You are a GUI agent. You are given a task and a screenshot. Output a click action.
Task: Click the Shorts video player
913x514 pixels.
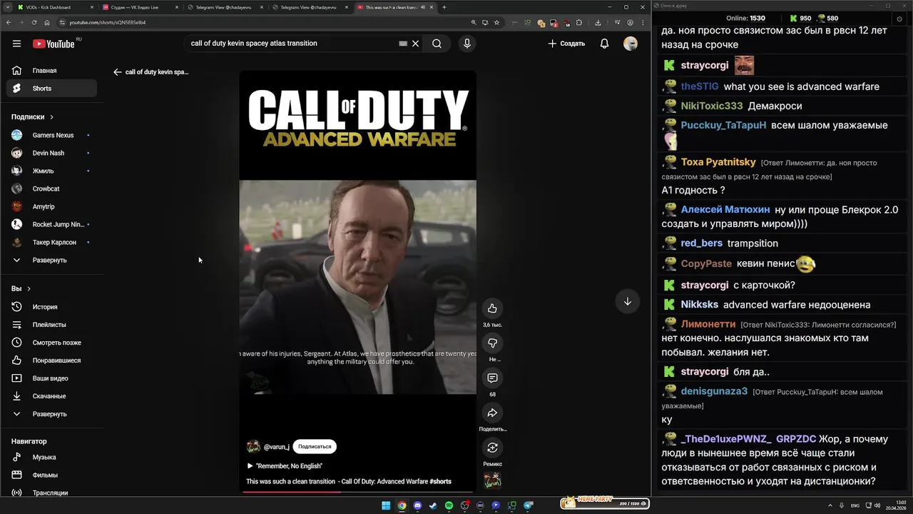tap(357, 281)
